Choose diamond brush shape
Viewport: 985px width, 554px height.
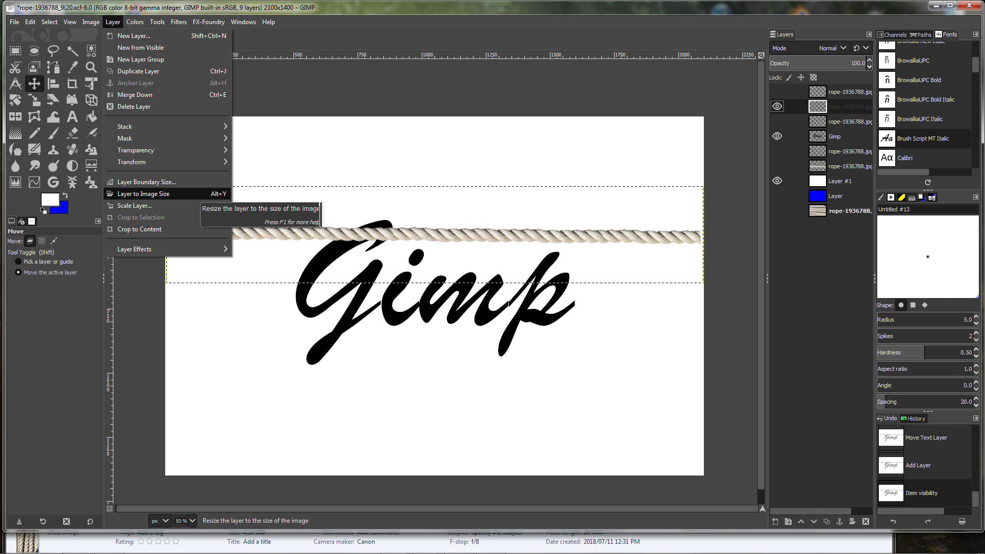[x=924, y=305]
